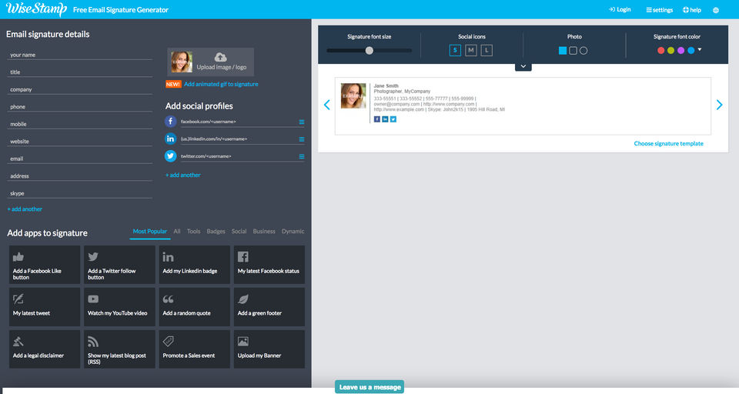Select the L social icons size

487,50
